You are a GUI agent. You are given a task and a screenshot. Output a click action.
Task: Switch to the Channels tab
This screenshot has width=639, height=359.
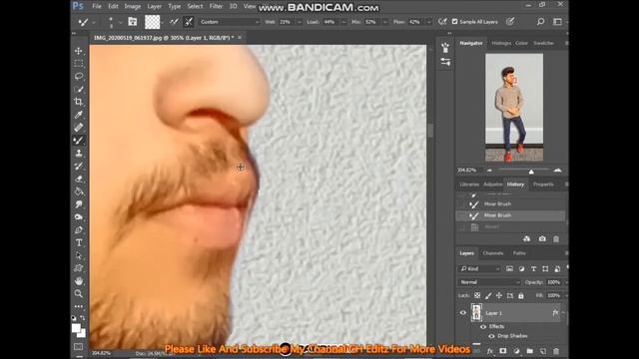pyautogui.click(x=493, y=253)
